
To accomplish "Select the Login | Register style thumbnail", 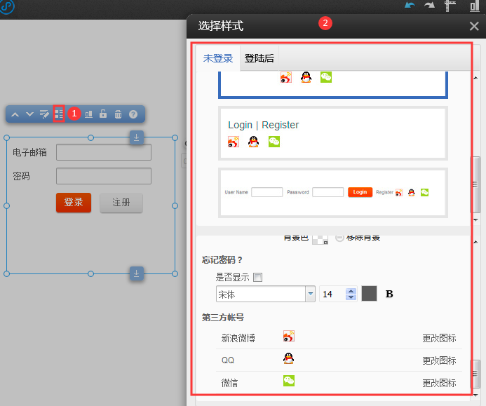I will pos(333,133).
